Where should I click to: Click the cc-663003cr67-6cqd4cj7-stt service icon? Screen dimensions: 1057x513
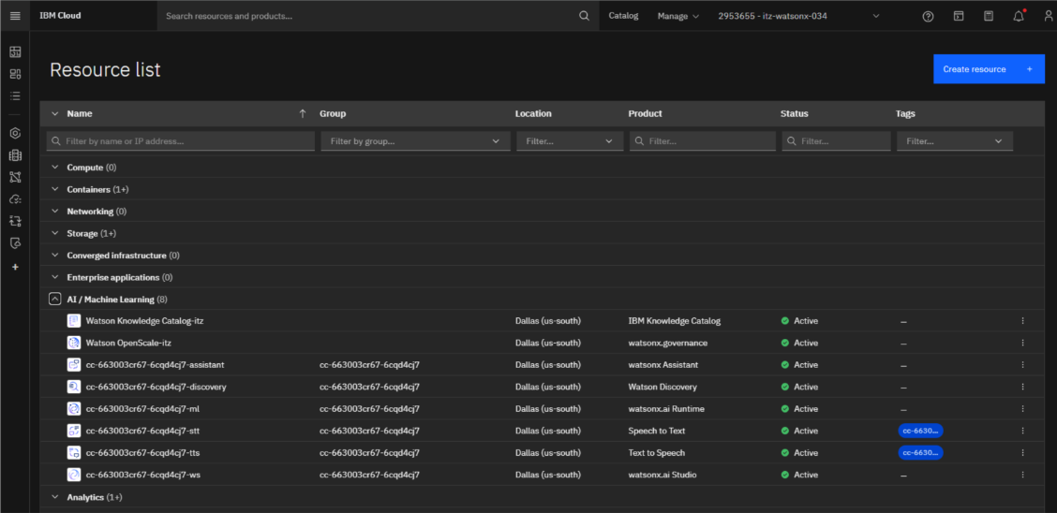[74, 431]
